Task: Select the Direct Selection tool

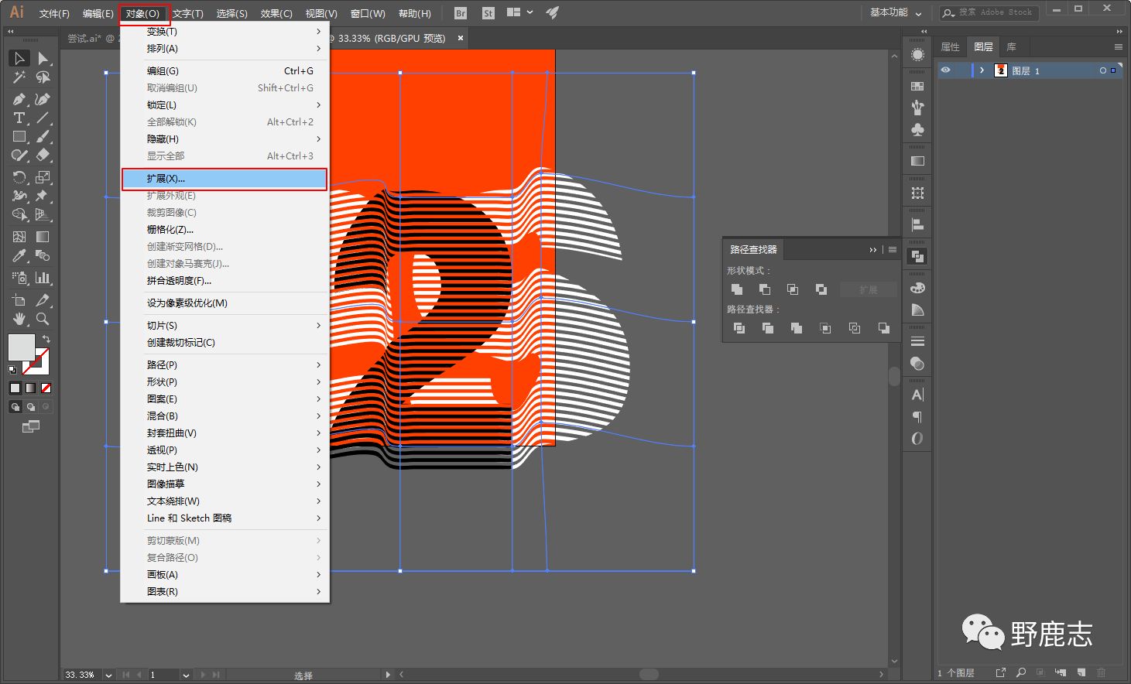Action: pos(43,59)
